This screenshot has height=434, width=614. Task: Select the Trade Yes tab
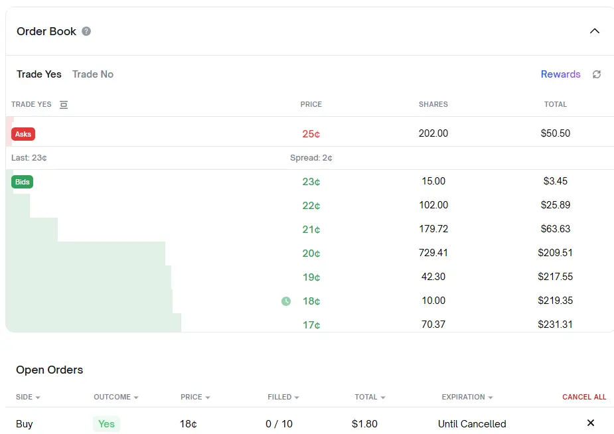(39, 74)
